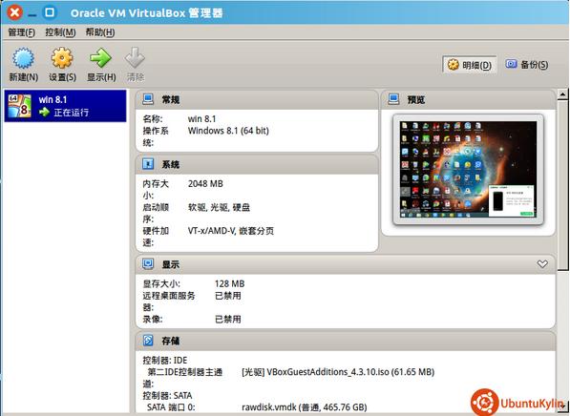Screen dimensions: 570x416
Task: Open the 常规 section header link
Action: coord(171,99)
